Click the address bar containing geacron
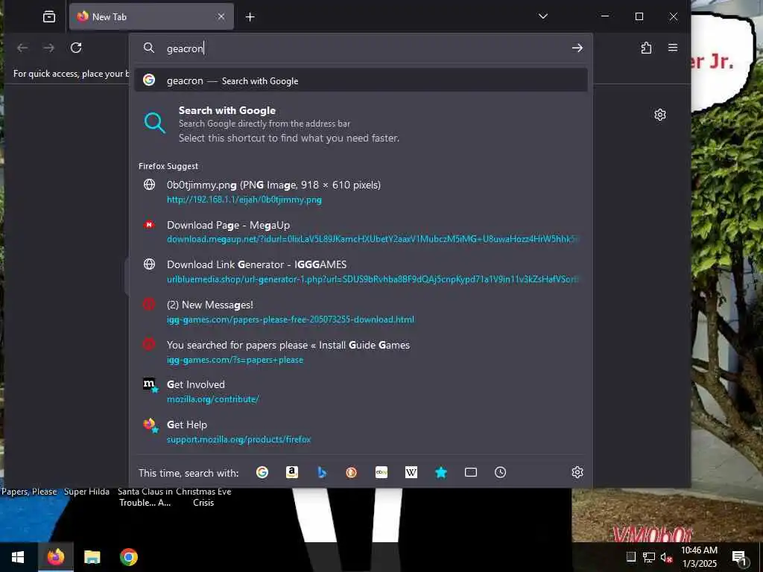 [x=360, y=48]
